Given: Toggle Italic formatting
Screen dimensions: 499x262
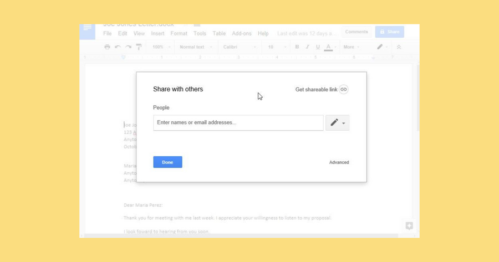Looking at the screenshot, I should tap(307, 47).
